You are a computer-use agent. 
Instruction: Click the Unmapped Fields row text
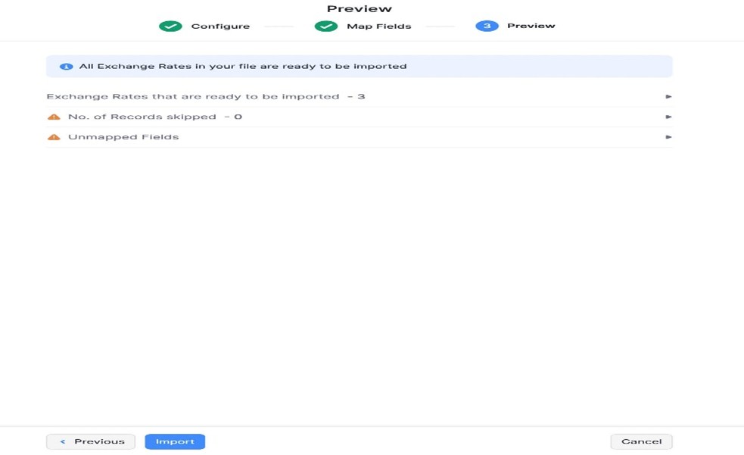coord(123,137)
